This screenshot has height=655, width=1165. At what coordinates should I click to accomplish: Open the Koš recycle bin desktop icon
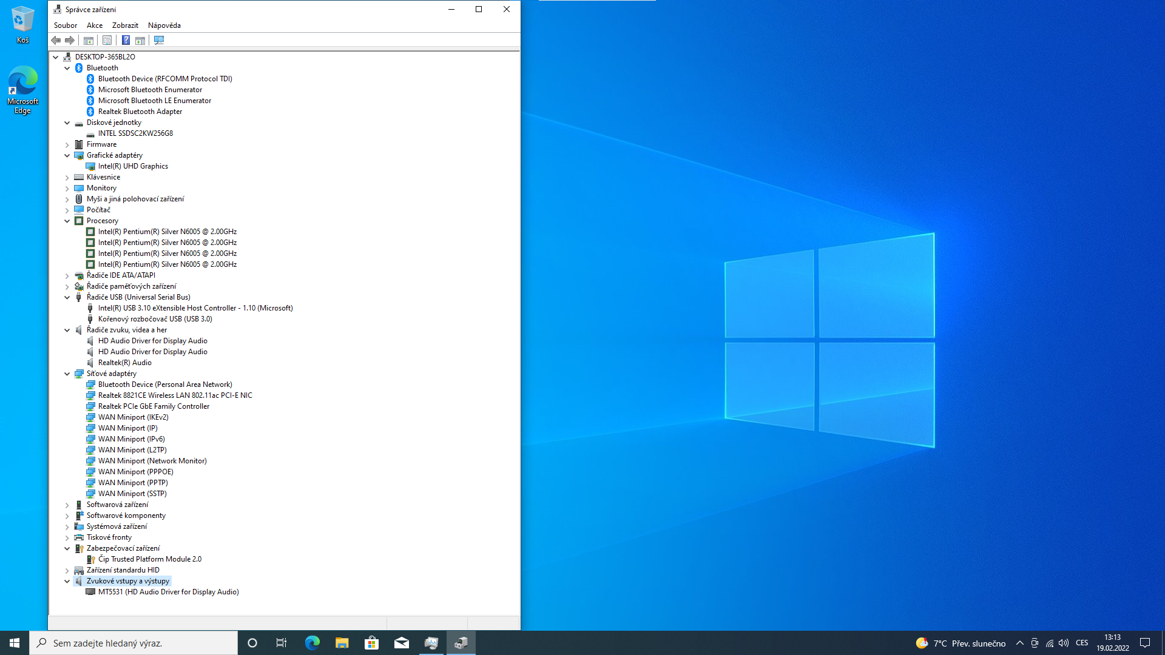(22, 25)
